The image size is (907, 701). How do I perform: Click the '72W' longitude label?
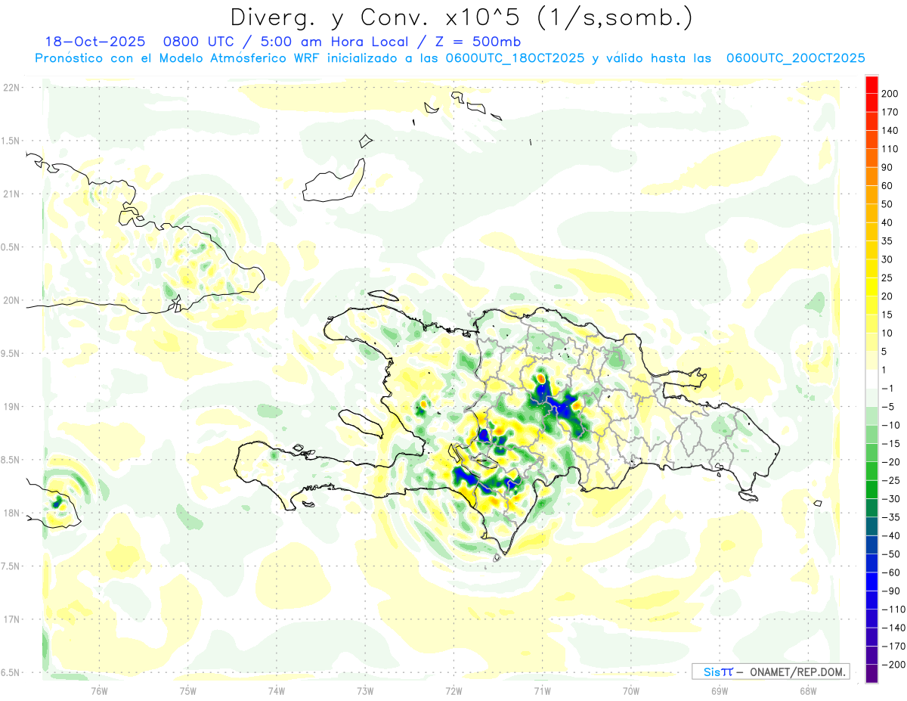tap(453, 690)
